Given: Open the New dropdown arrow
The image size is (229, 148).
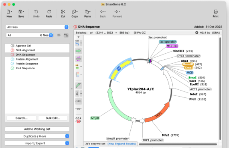Looking at the screenshot, I should click(x=12, y=12).
